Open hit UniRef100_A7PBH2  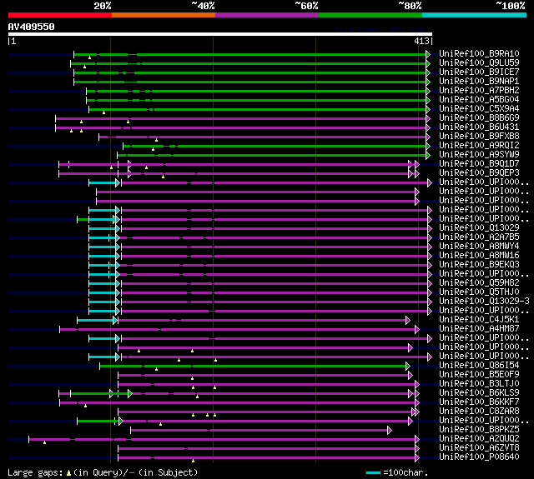(x=479, y=91)
